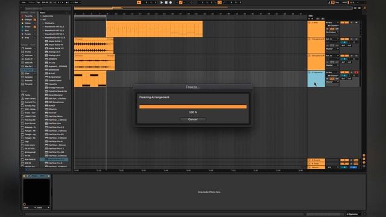Toggle Solo on the 1 MIDI track
Viewport: 386px width, 217px height.
point(352,23)
